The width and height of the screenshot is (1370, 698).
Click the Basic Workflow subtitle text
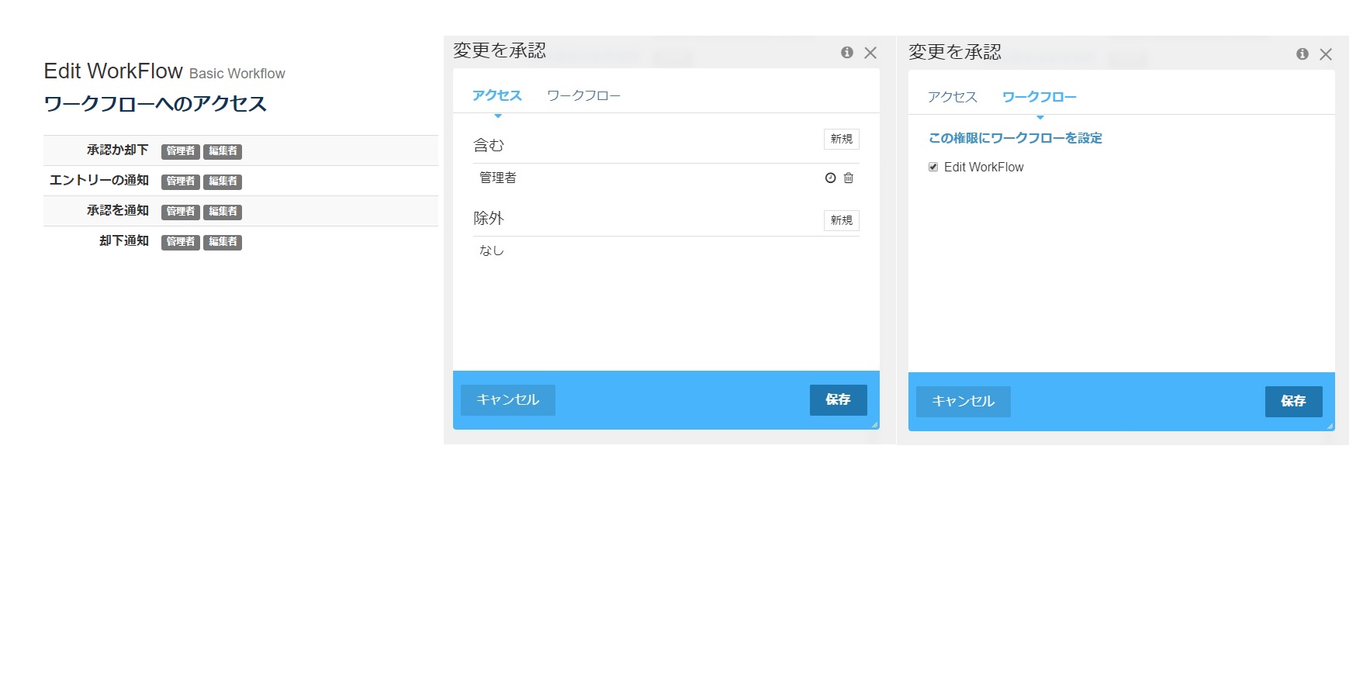tap(237, 74)
